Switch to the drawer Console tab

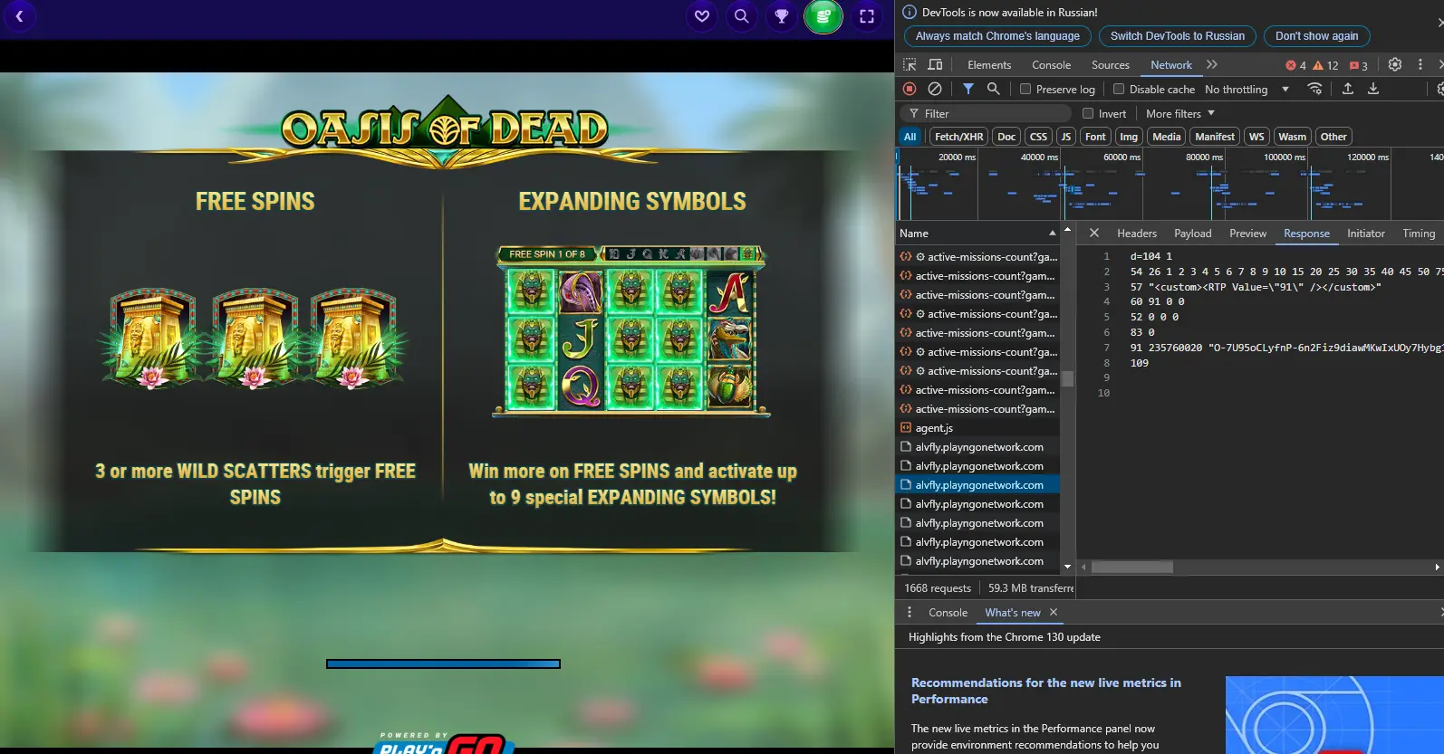click(x=948, y=613)
